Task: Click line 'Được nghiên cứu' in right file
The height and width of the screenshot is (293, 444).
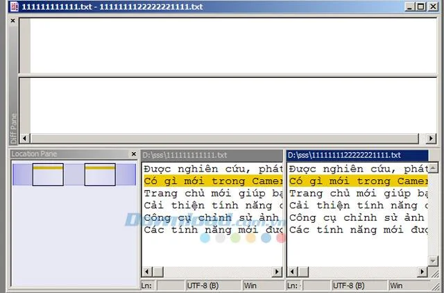Action: 358,169
